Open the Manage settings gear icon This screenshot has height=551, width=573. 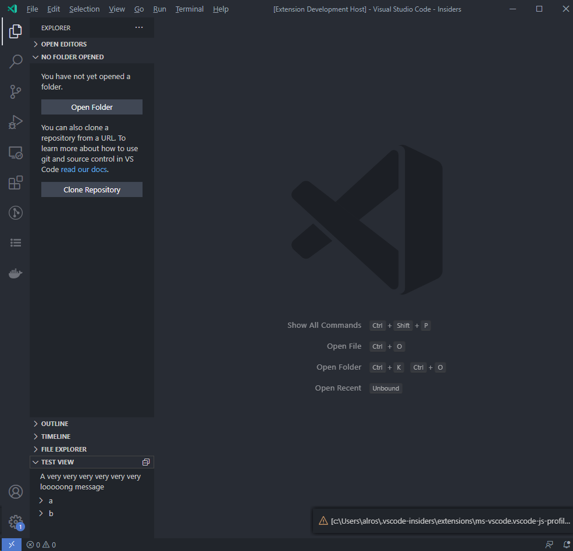[16, 522]
